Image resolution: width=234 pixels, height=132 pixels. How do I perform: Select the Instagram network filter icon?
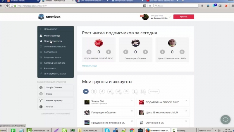[x=143, y=92]
